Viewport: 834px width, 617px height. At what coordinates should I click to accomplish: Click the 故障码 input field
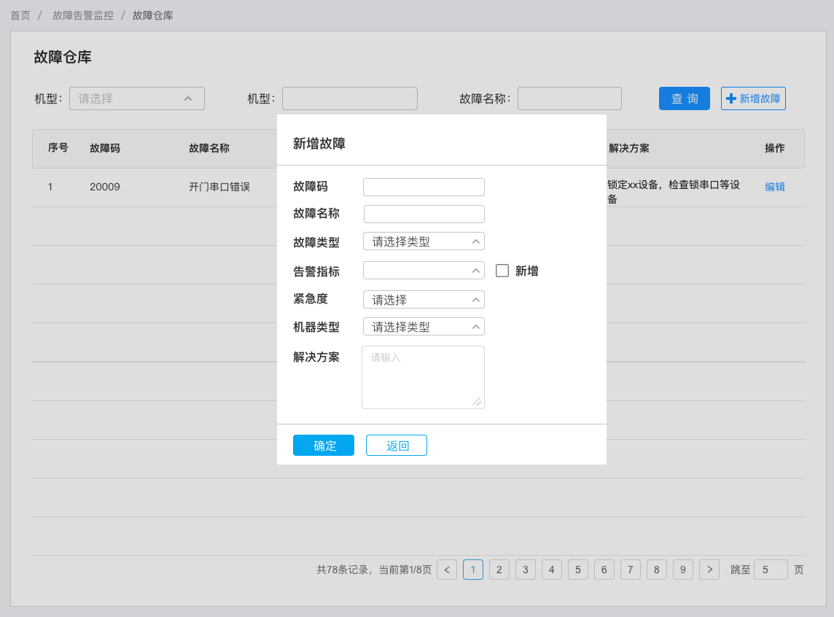(424, 187)
